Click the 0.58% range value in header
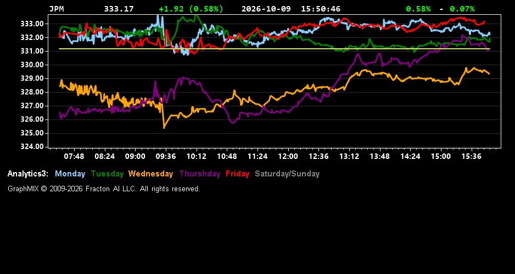515x274 pixels. coord(418,9)
